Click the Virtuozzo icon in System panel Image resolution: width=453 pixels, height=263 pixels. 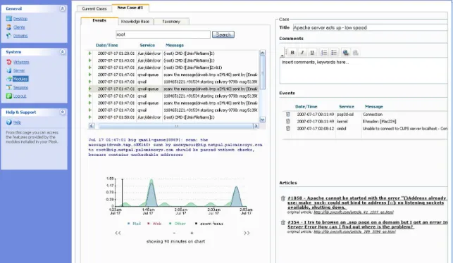point(9,62)
